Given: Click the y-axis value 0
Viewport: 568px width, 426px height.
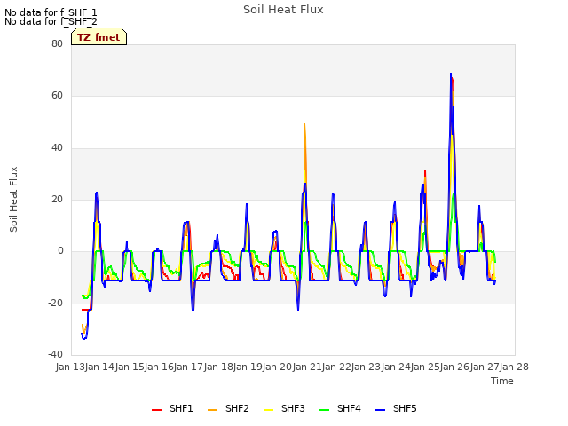Looking at the screenshot, I should click(60, 251).
